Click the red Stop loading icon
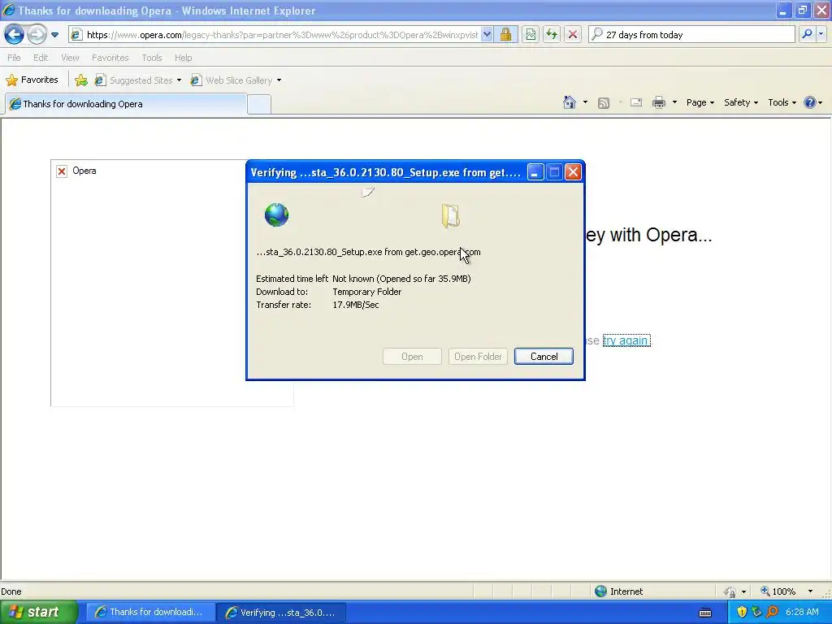832x624 pixels. [573, 35]
